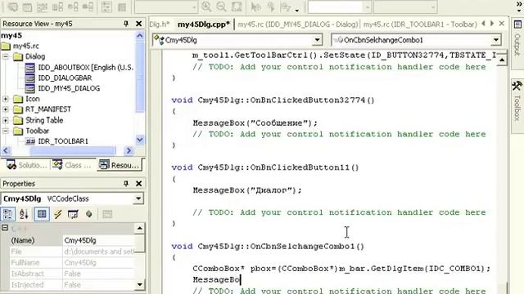Image resolution: width=524 pixels, height=294 pixels.
Task: Collapse the Dialog folder in Resource View
Action: coord(6,56)
